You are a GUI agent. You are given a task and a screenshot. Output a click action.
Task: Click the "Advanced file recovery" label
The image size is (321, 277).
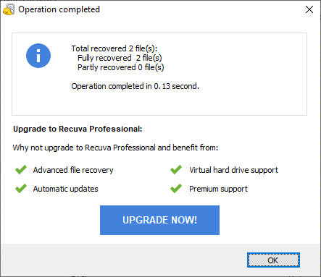pos(73,170)
